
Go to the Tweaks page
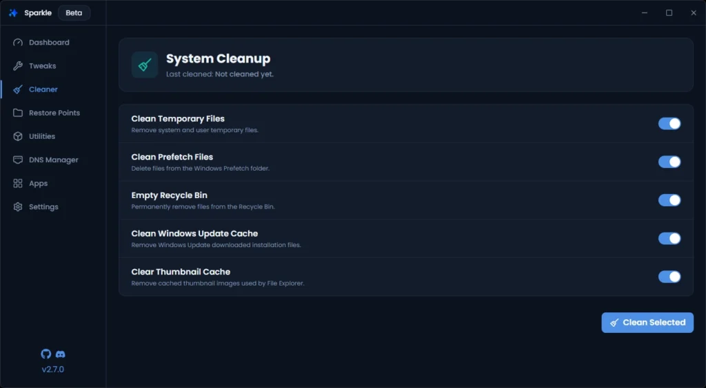[x=42, y=66]
